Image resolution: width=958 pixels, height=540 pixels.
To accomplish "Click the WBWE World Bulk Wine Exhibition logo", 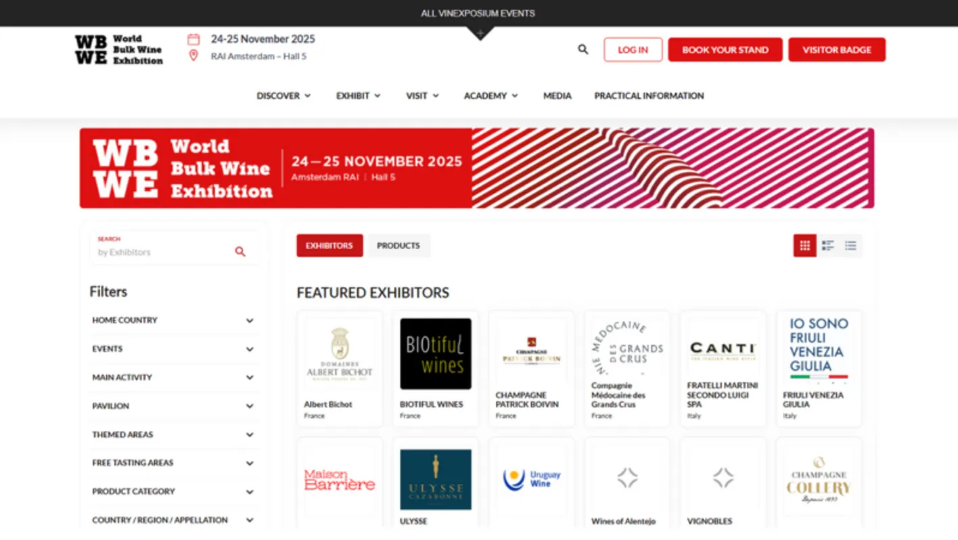I will 119,49.
